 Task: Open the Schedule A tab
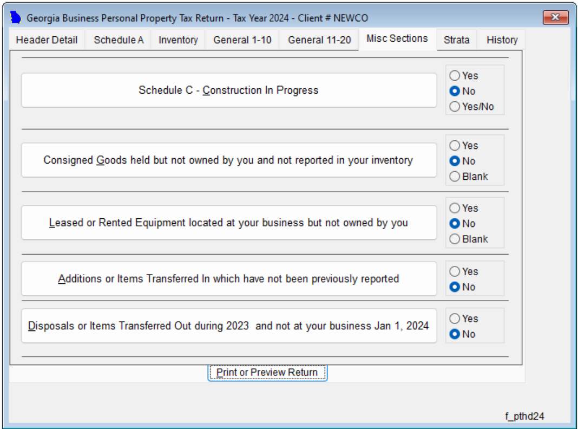tap(119, 40)
